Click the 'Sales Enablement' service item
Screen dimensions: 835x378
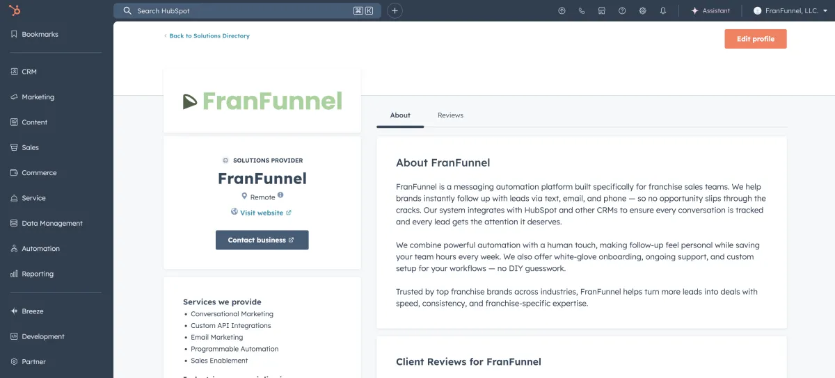click(x=219, y=361)
